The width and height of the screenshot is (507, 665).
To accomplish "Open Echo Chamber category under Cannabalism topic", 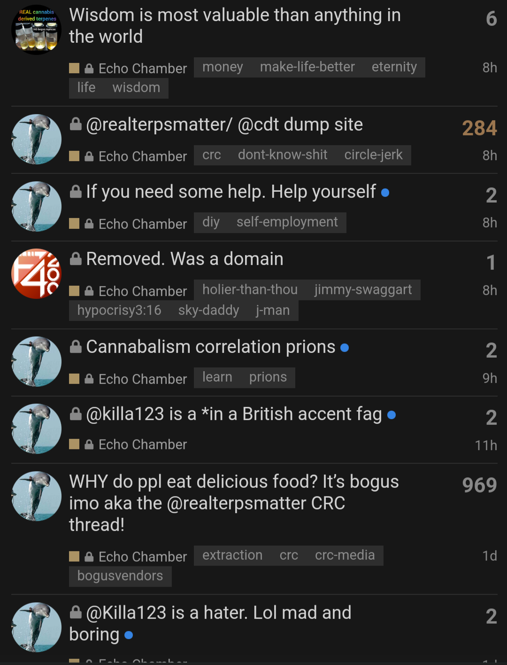I will [x=142, y=379].
